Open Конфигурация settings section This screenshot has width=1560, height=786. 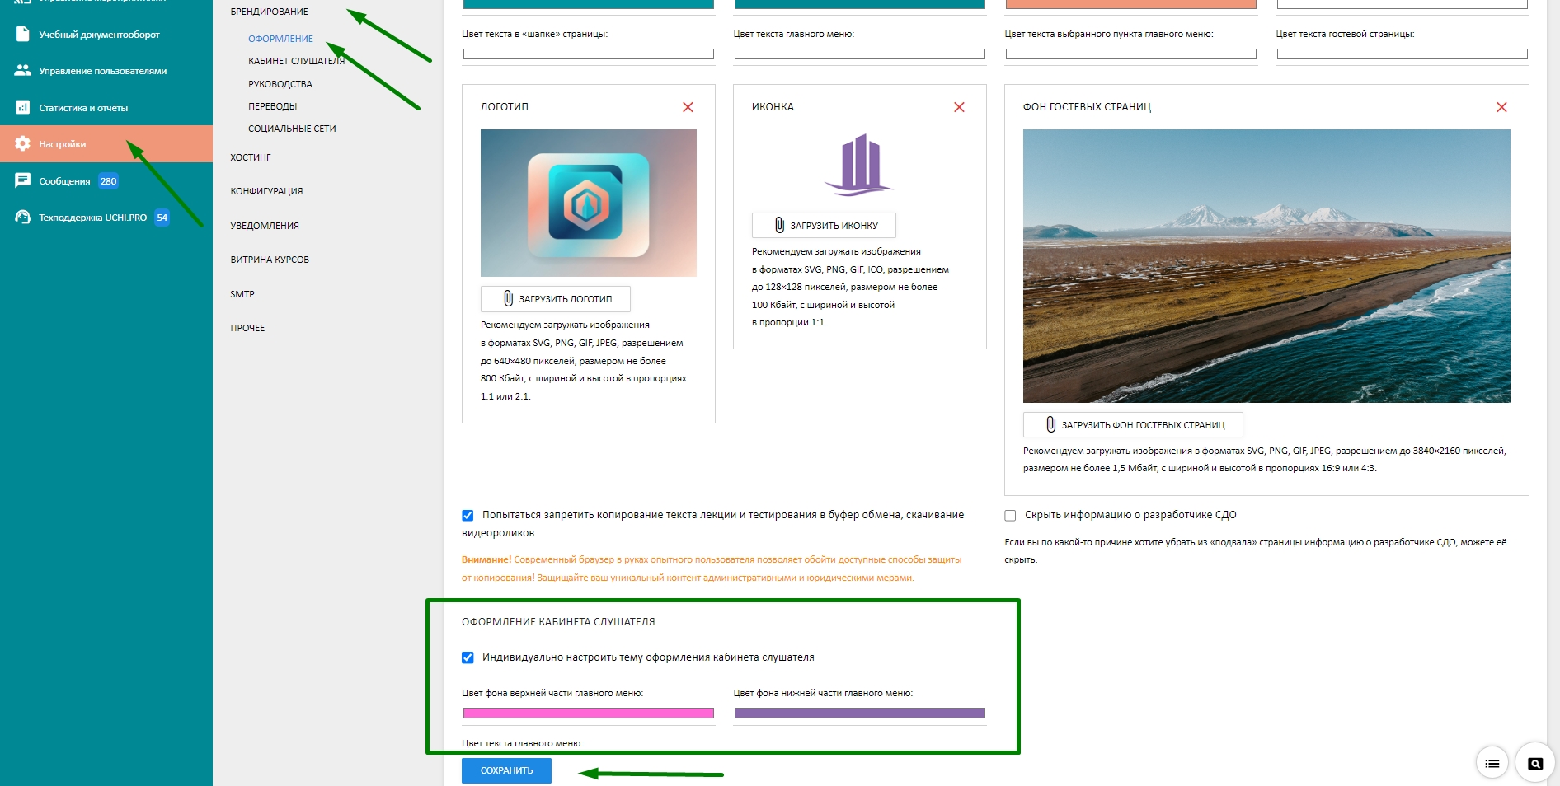tap(266, 191)
